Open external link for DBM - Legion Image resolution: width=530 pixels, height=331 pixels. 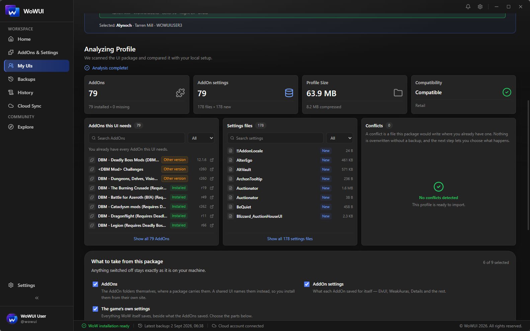(212, 225)
